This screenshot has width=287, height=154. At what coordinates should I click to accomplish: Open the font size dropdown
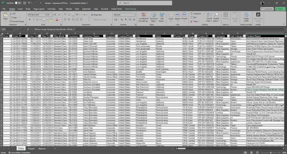(x=52, y=15)
